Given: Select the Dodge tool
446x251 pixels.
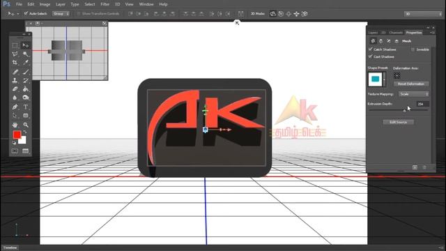Looking at the screenshot, I should (x=26, y=98).
